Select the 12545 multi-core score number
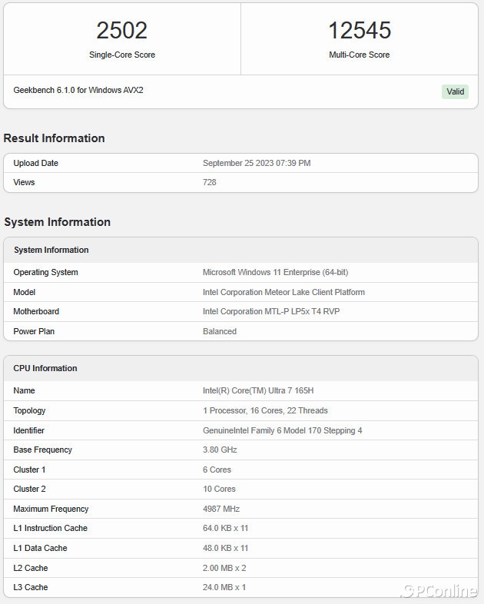Image resolution: width=484 pixels, height=604 pixels. 360,31
